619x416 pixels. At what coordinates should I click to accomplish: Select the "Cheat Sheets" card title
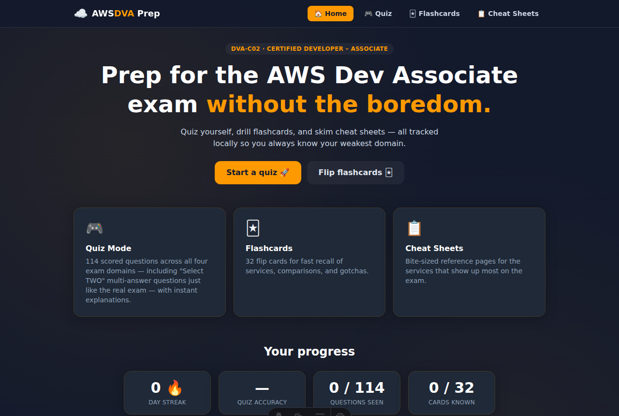(x=434, y=248)
